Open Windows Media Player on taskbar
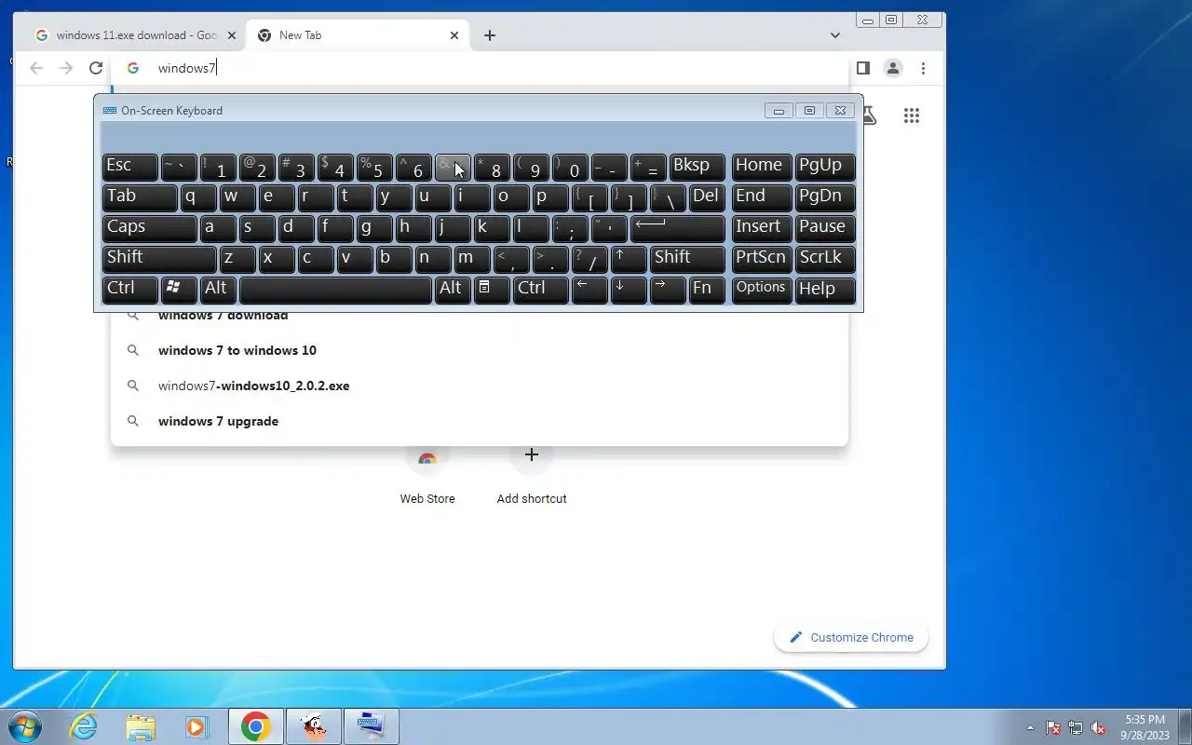 point(196,726)
